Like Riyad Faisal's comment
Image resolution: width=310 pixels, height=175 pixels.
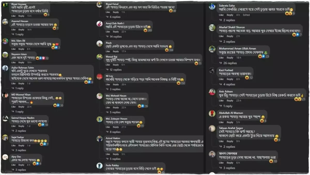tap(108, 12)
